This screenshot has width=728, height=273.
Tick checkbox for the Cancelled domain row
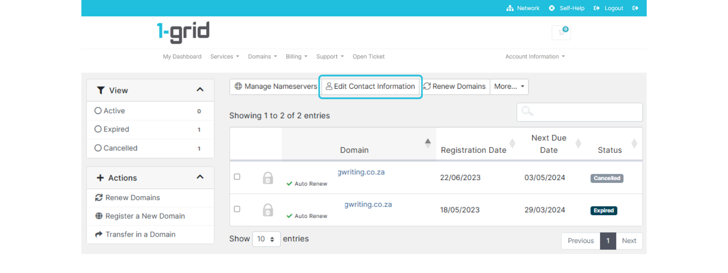coord(237,177)
